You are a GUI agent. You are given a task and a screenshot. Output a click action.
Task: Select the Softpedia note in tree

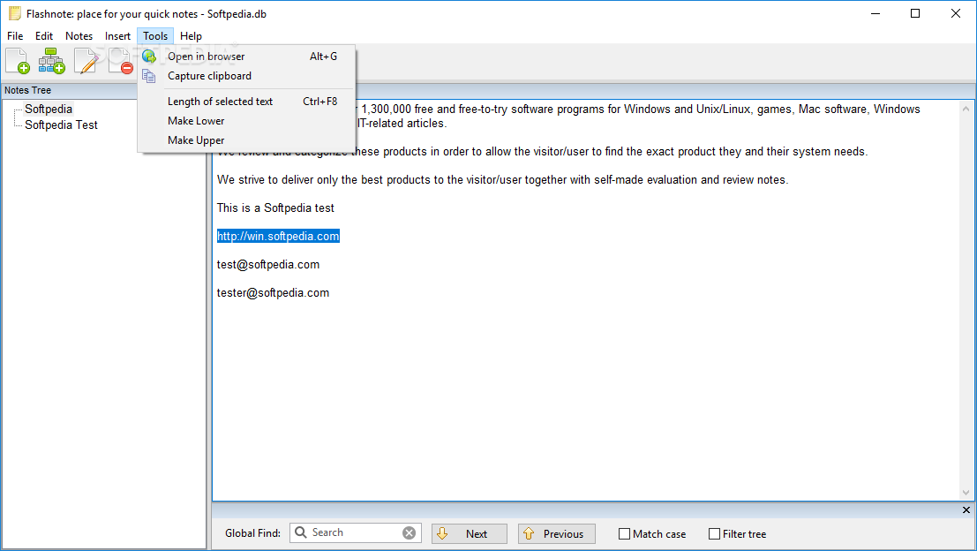point(49,109)
